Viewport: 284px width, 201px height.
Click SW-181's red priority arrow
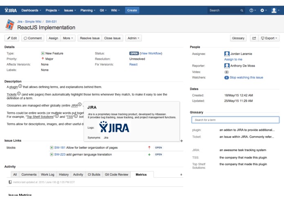tap(149, 148)
